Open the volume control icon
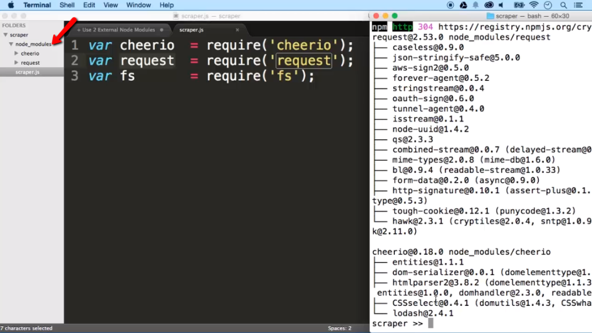The width and height of the screenshot is (592, 333). click(501, 5)
